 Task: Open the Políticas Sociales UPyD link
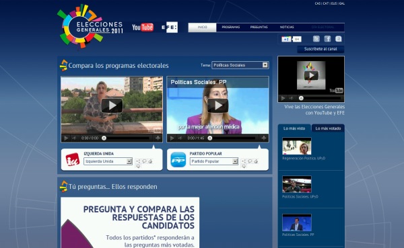coord(300,196)
